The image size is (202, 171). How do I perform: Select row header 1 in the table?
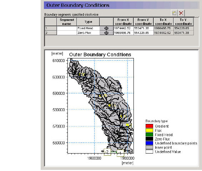(51, 28)
